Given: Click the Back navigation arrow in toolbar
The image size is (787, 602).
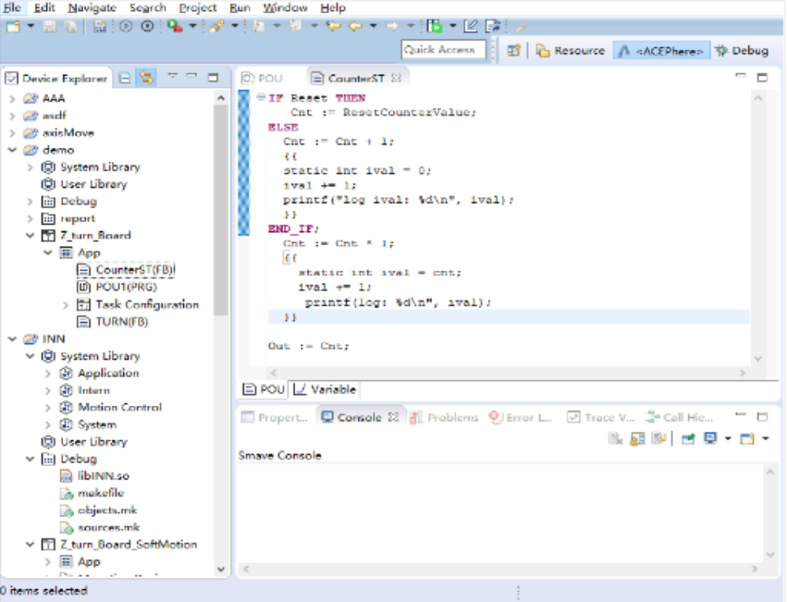Looking at the screenshot, I should [x=356, y=26].
